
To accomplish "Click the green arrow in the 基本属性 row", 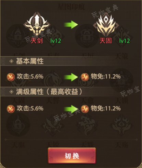I will (71, 77).
